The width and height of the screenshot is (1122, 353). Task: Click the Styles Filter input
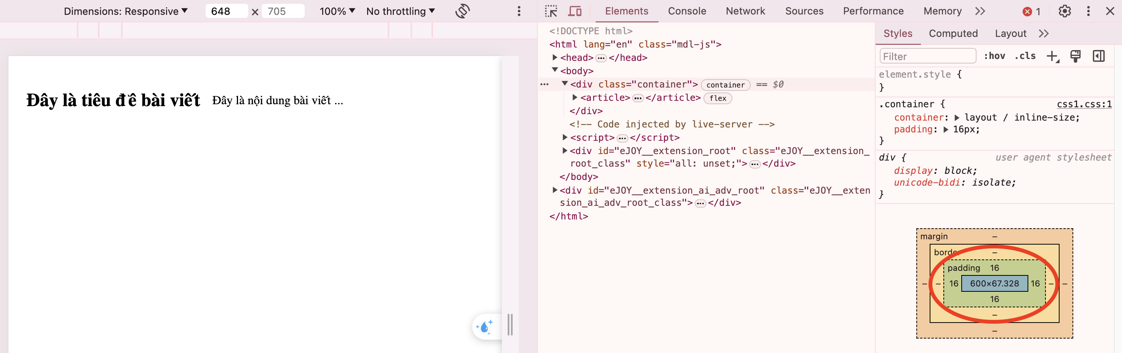point(928,57)
